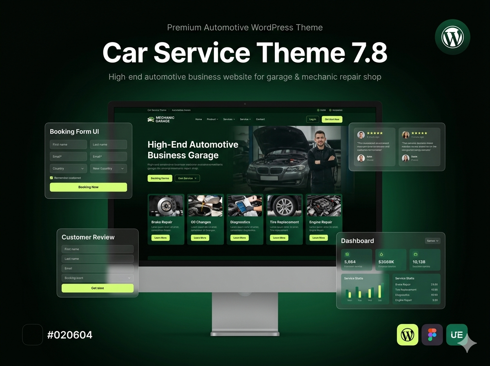Click the droplet icon above $3669K

tap(381, 254)
